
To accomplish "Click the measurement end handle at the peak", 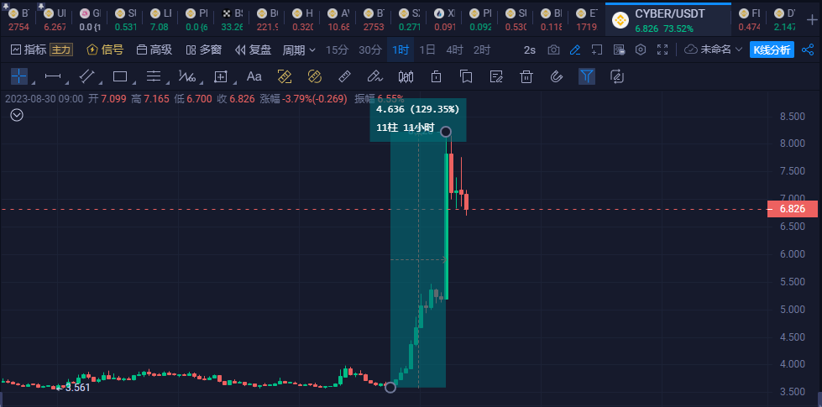I will tap(446, 131).
